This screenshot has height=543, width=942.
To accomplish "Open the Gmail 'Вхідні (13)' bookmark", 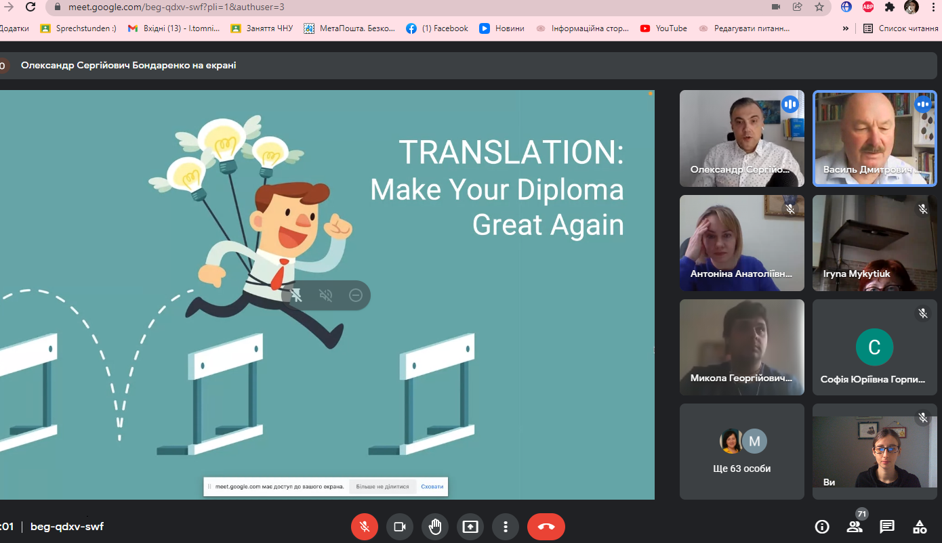I will click(173, 28).
